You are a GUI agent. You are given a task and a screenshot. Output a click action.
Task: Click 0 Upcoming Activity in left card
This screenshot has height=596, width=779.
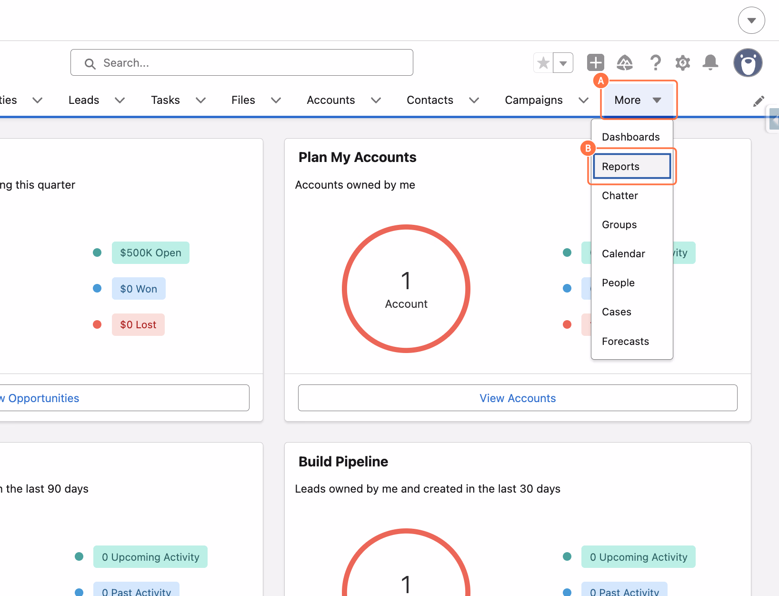coord(150,557)
